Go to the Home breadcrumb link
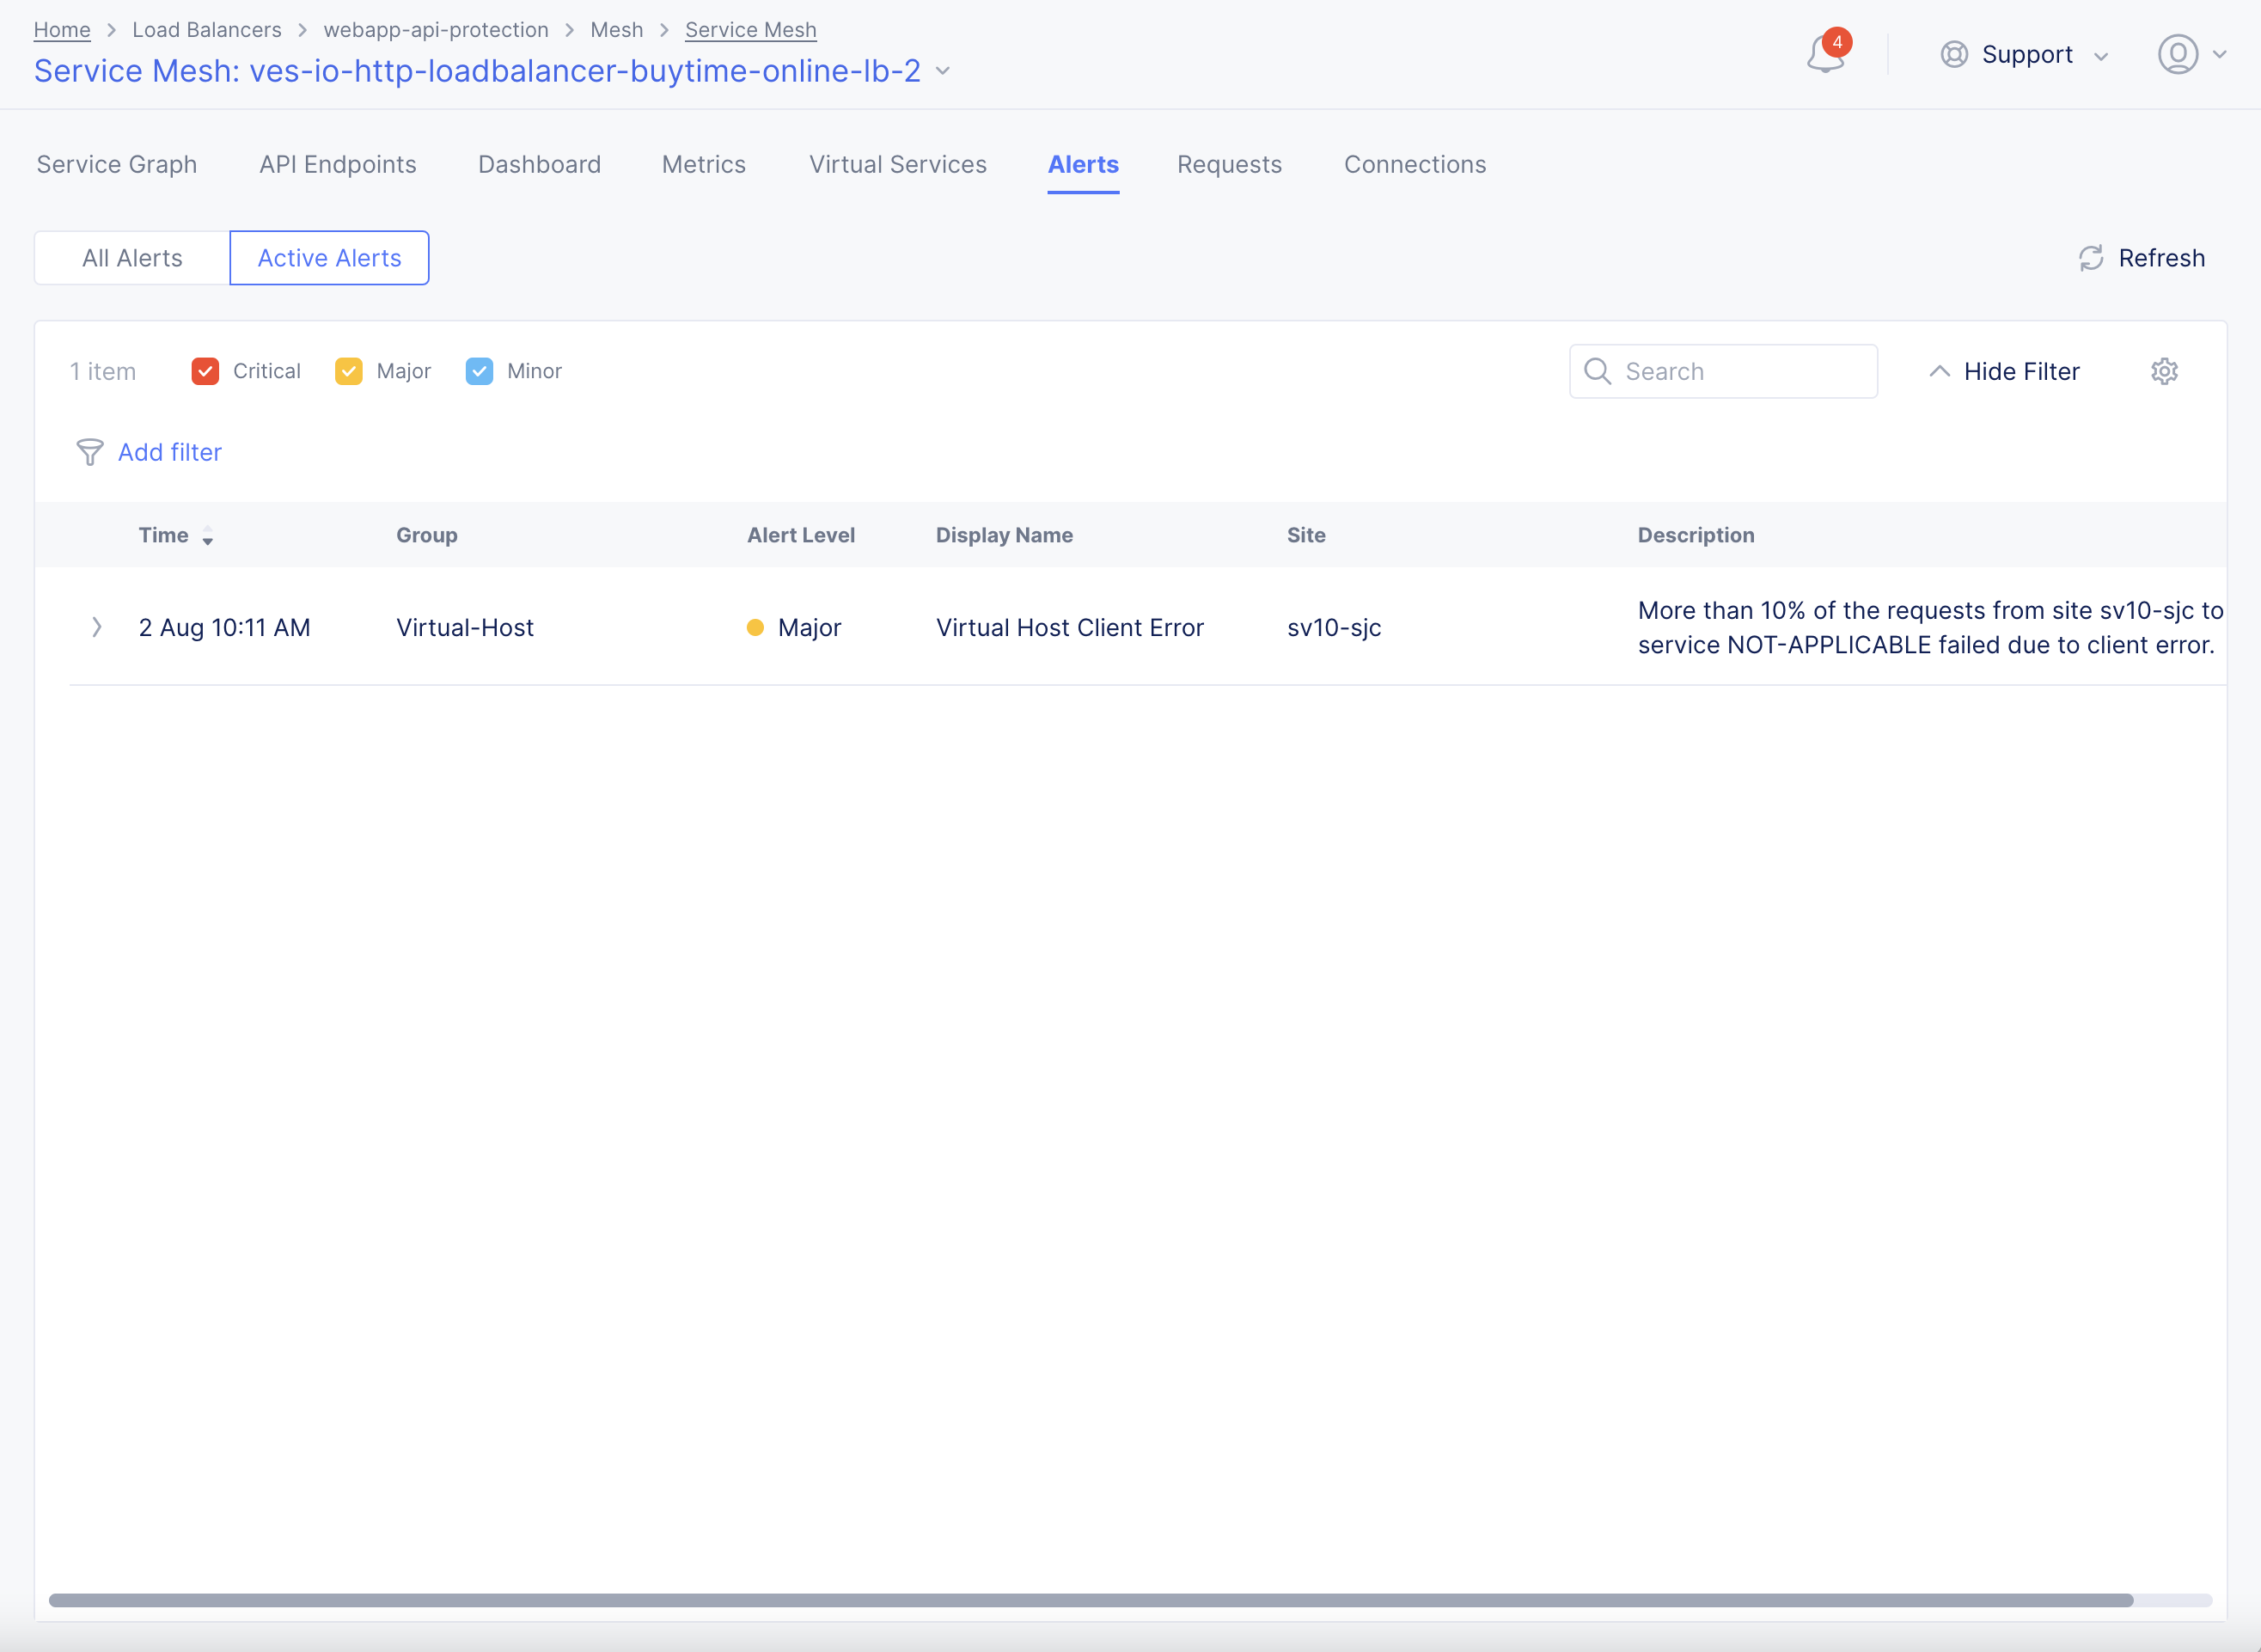Image resolution: width=2261 pixels, height=1652 pixels. pyautogui.click(x=62, y=30)
